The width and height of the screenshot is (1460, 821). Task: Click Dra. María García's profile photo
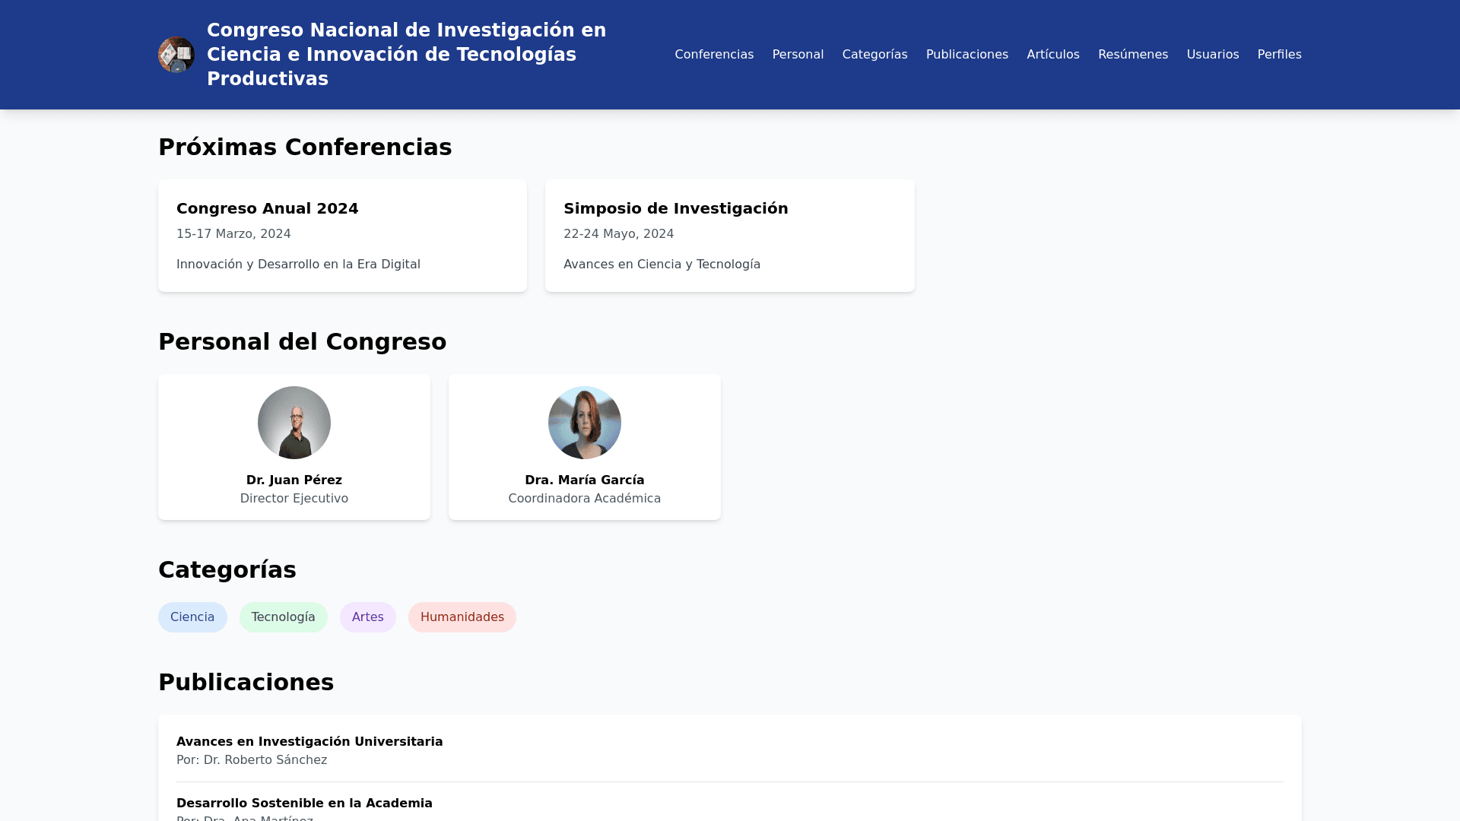[x=584, y=423]
